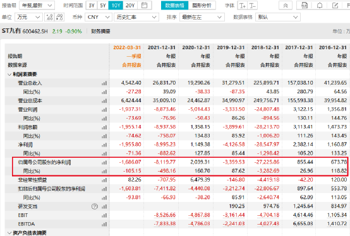
Task: Switch to the 图形分析 tab
Action: (x=202, y=5)
